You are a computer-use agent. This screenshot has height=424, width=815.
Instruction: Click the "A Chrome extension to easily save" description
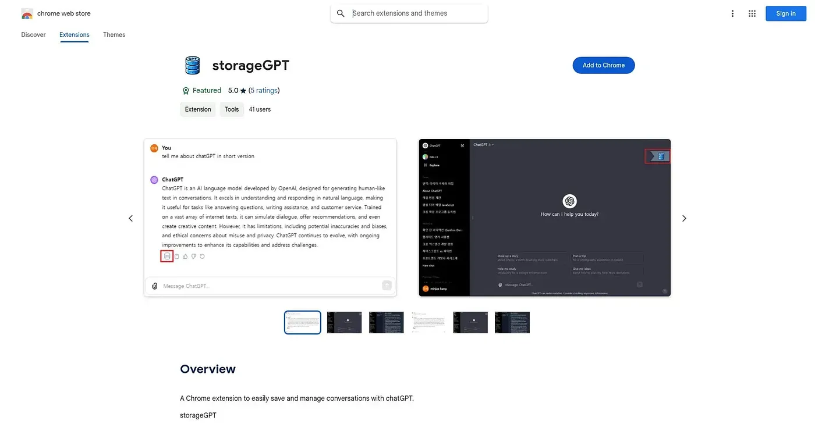click(297, 398)
